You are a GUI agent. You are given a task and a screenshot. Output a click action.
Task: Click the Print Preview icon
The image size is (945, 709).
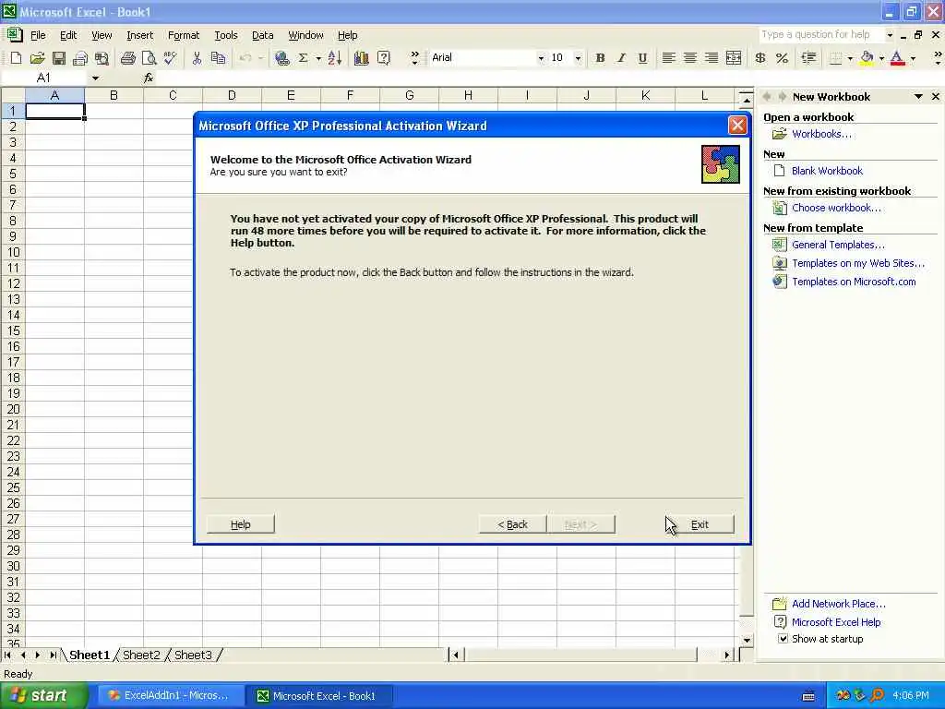(x=149, y=58)
